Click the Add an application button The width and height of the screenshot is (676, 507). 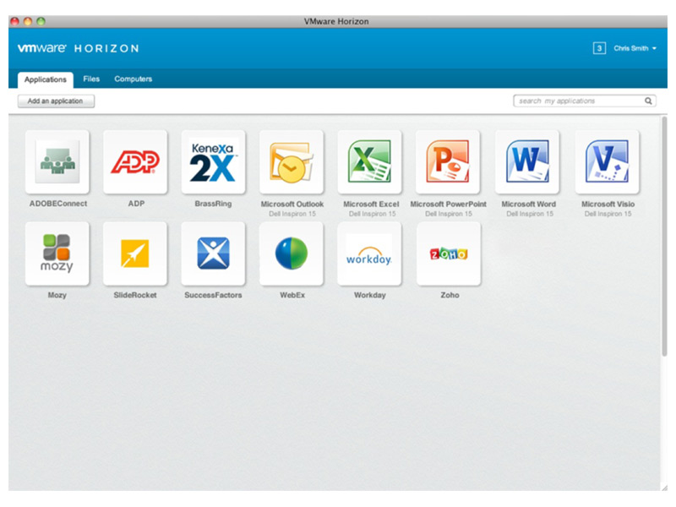point(56,101)
